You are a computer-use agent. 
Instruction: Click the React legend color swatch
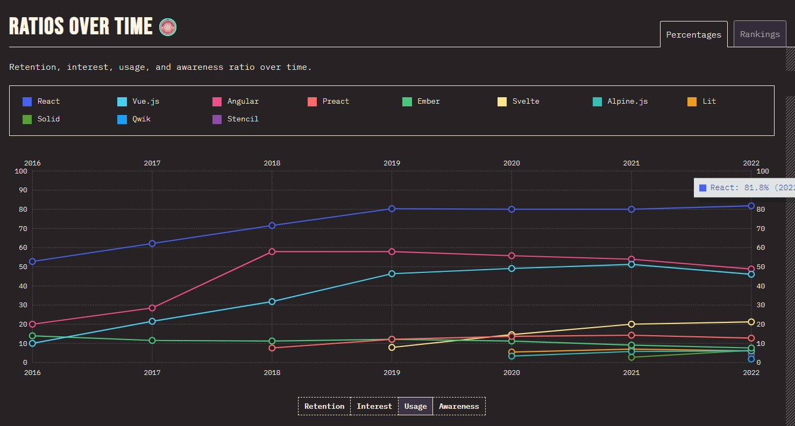pos(27,102)
